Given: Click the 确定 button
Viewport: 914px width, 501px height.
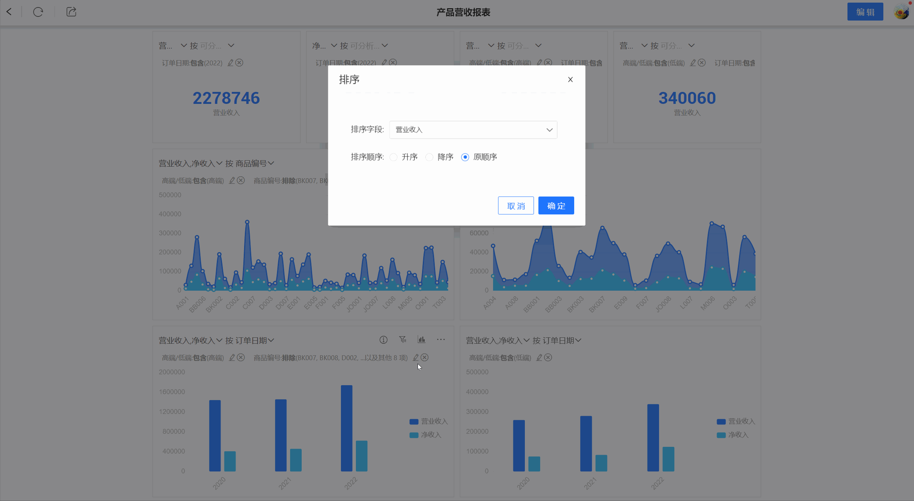Looking at the screenshot, I should tap(556, 205).
